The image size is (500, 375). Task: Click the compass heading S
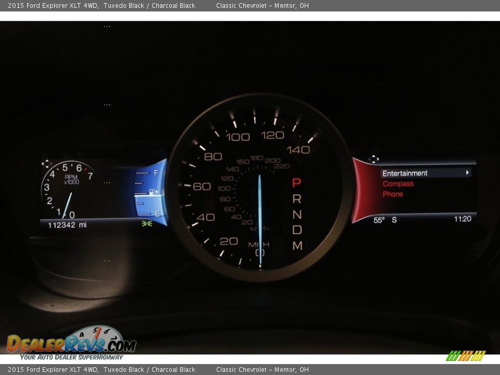pos(394,220)
